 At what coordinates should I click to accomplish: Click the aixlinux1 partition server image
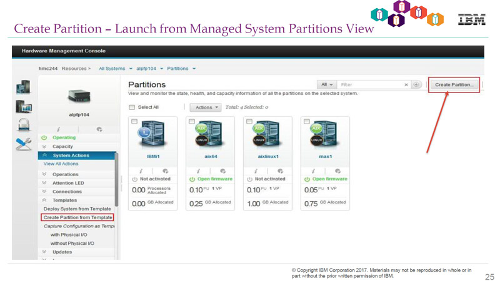pyautogui.click(x=268, y=134)
